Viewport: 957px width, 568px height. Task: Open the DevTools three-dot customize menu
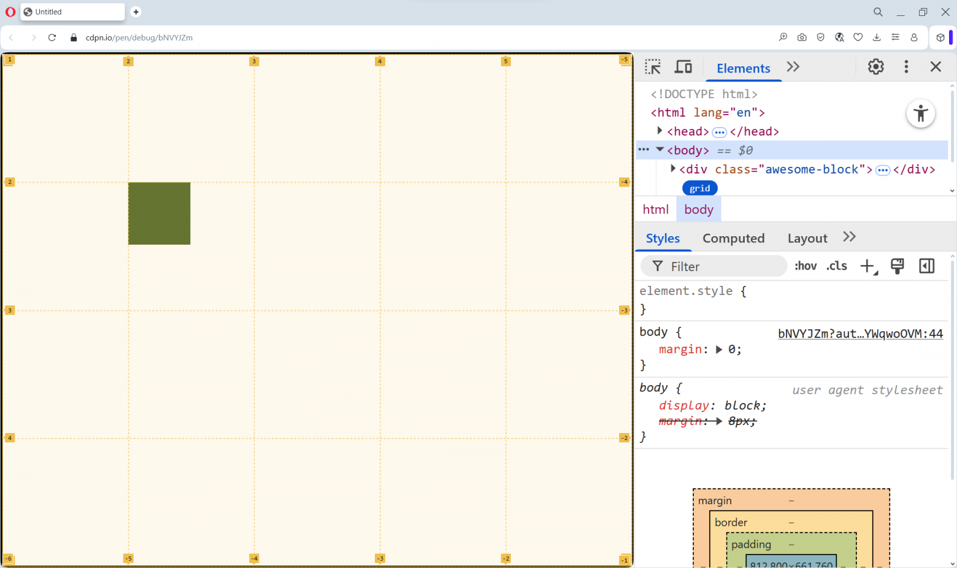point(906,67)
